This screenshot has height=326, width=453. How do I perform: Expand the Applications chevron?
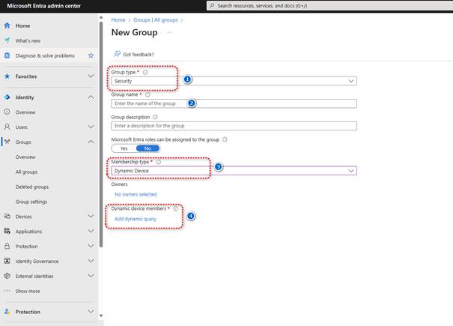coord(91,231)
